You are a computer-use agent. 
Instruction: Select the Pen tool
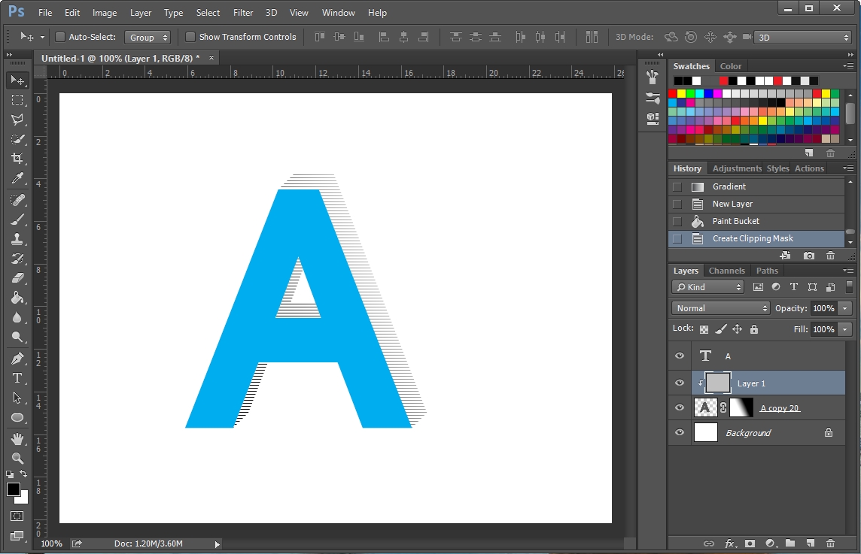pyautogui.click(x=17, y=359)
